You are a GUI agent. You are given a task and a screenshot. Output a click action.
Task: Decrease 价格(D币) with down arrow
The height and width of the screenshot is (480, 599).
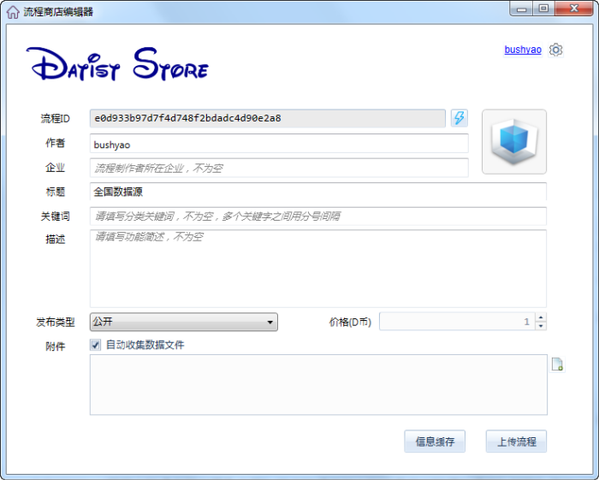(x=541, y=326)
